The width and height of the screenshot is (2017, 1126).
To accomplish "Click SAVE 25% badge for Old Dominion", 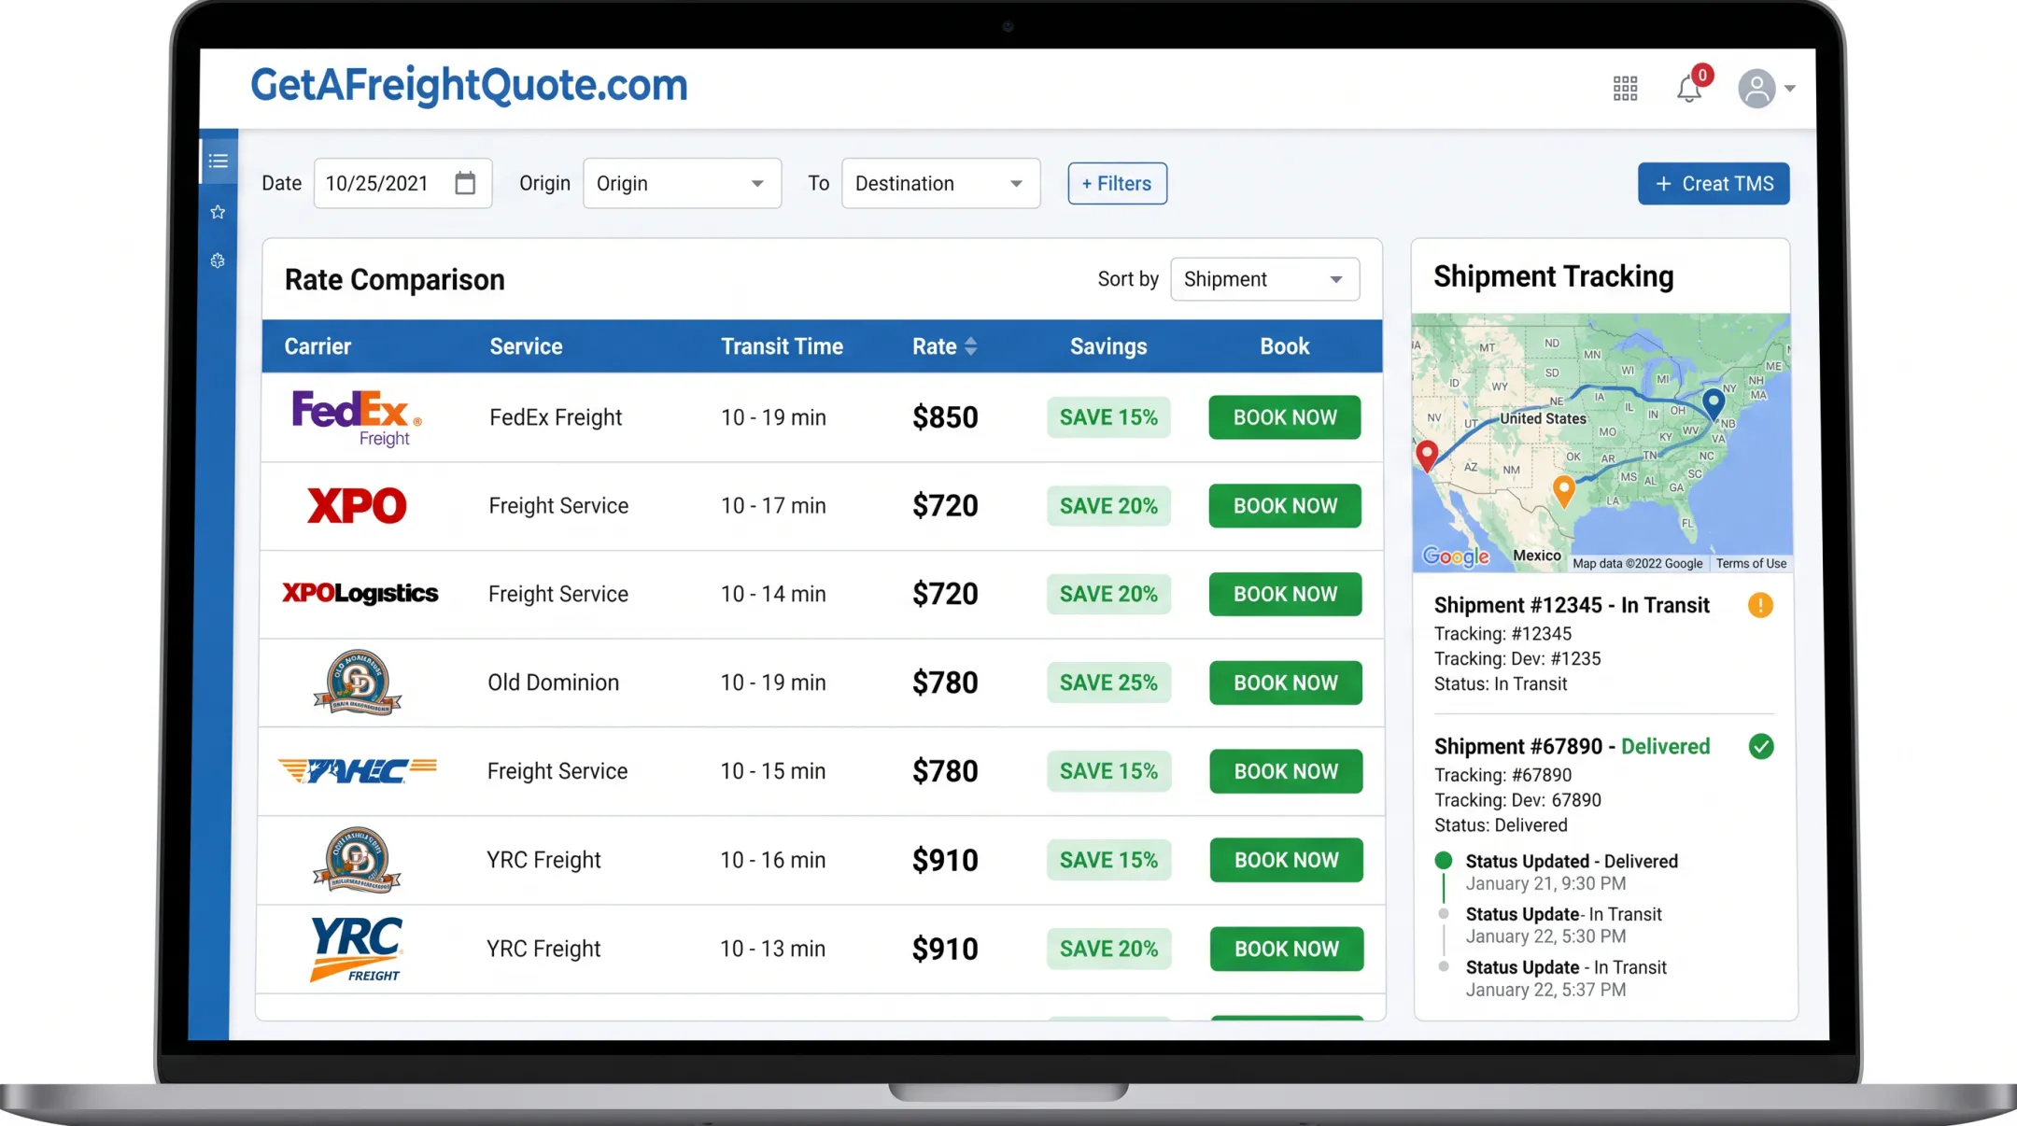I will [1108, 683].
